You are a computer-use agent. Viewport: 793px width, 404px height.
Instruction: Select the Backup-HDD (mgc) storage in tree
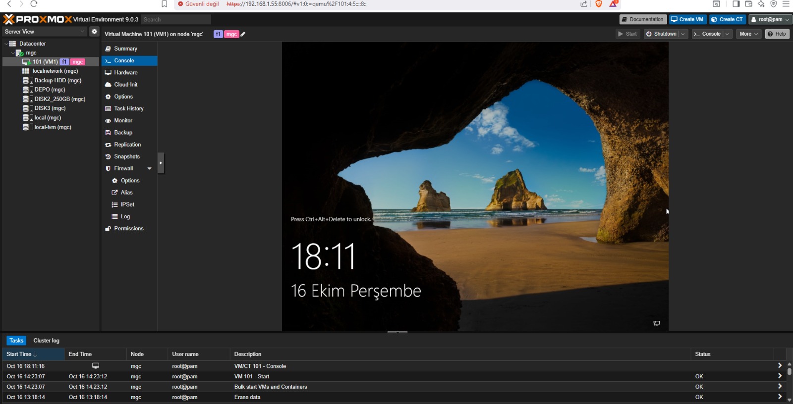(57, 80)
